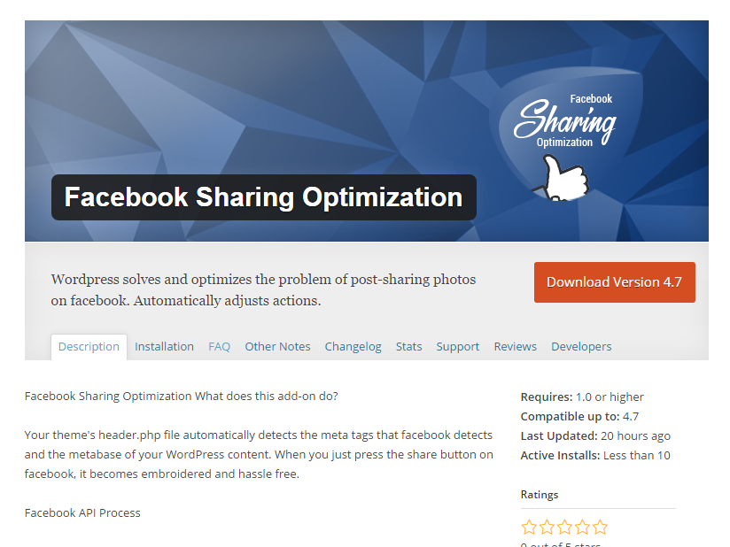The height and width of the screenshot is (547, 730).
Task: Click the third rating star
Action: [564, 527]
